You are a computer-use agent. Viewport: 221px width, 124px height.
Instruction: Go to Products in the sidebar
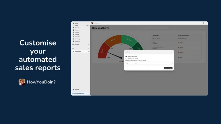pos(77,28)
